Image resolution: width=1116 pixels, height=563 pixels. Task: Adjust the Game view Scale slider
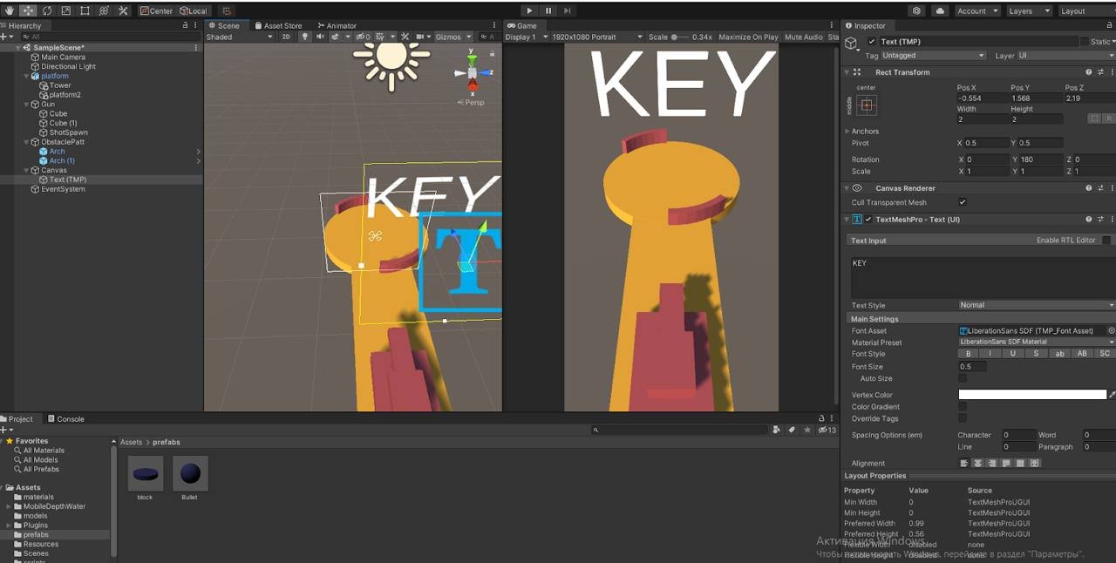coord(681,37)
